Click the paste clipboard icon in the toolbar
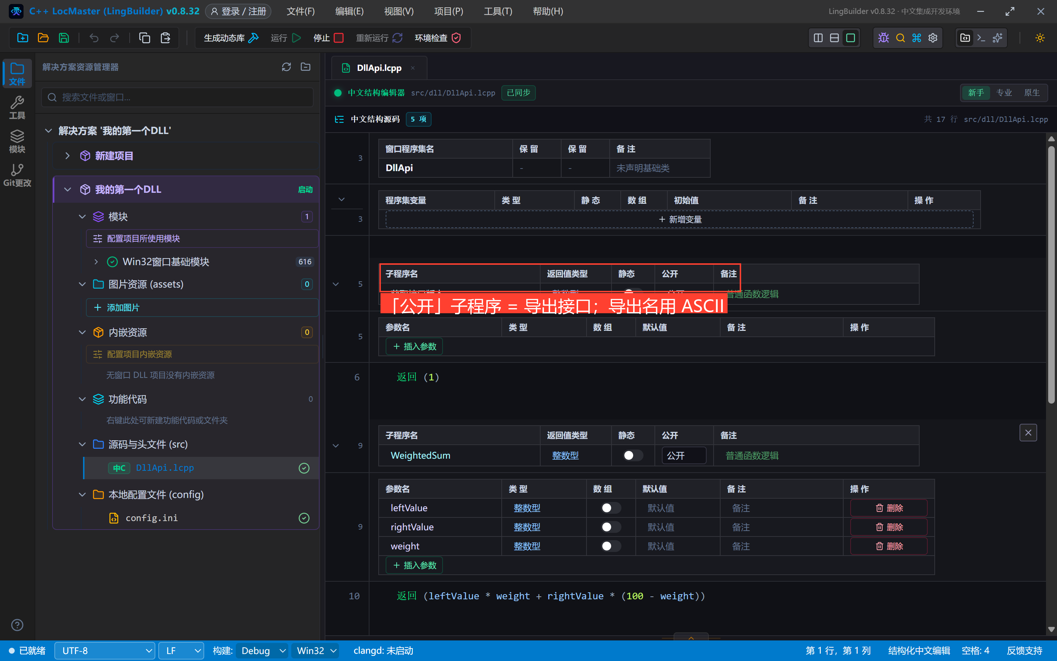Image resolution: width=1057 pixels, height=661 pixels. coord(165,38)
